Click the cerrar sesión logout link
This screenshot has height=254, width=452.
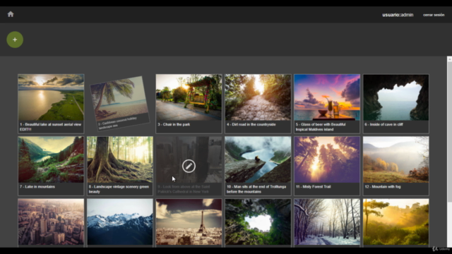click(434, 15)
